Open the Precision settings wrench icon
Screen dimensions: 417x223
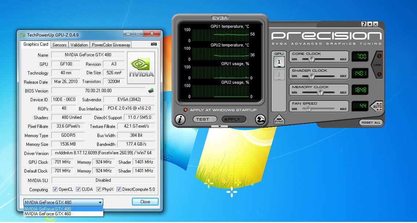261,120
